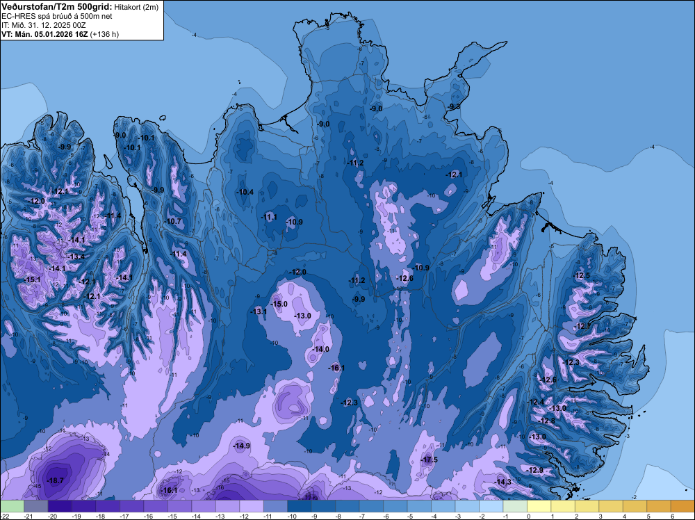The height and width of the screenshot is (520, 695).
Task: Select the -14.0 temperature label
Action: tap(320, 349)
